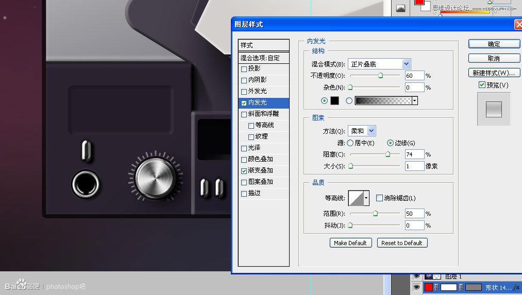This screenshot has width=522, height=295.
Task: Click the 确定 OK button
Action: coord(494,44)
